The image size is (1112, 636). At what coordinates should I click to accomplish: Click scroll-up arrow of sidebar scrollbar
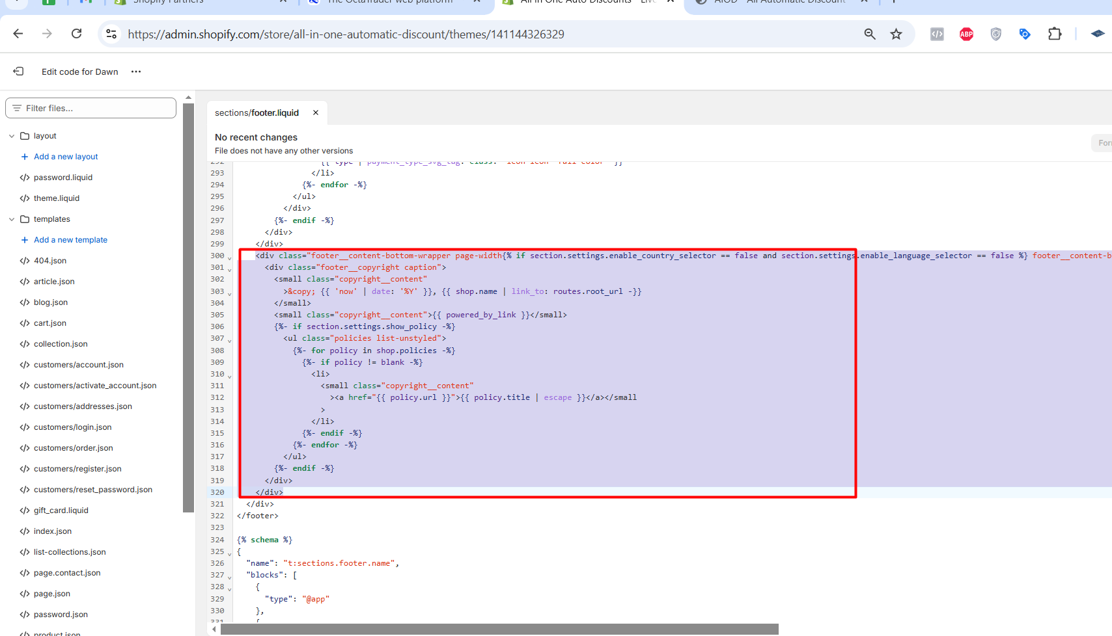[x=189, y=98]
